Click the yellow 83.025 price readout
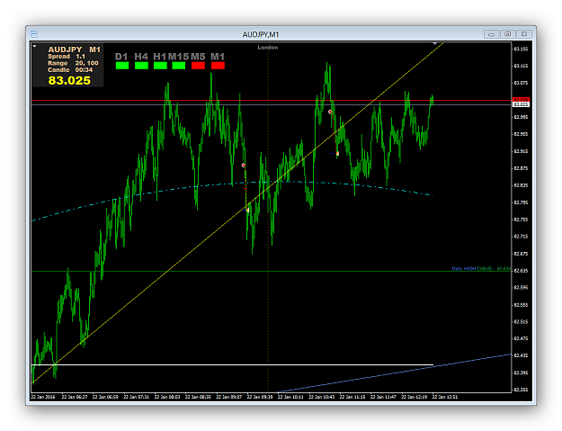The image size is (562, 431). click(x=69, y=80)
